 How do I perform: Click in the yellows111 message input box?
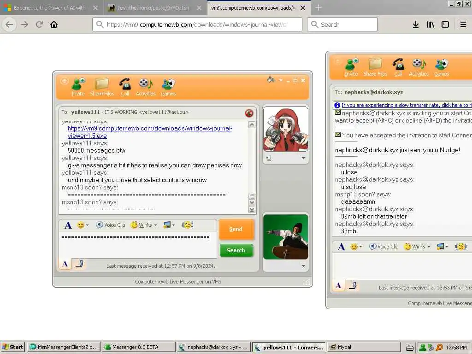tap(138, 245)
